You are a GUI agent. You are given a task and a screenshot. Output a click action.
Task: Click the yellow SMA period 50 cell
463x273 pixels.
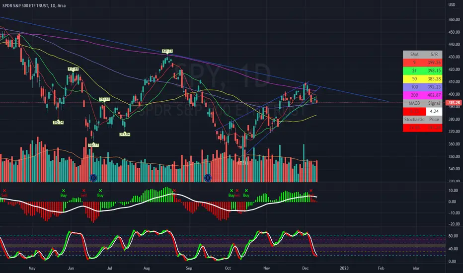tap(414, 79)
